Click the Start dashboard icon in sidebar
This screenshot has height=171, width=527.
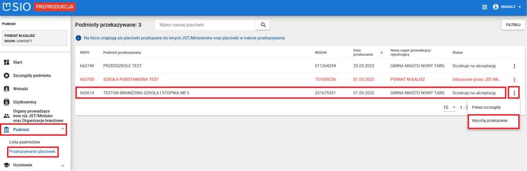(7, 62)
